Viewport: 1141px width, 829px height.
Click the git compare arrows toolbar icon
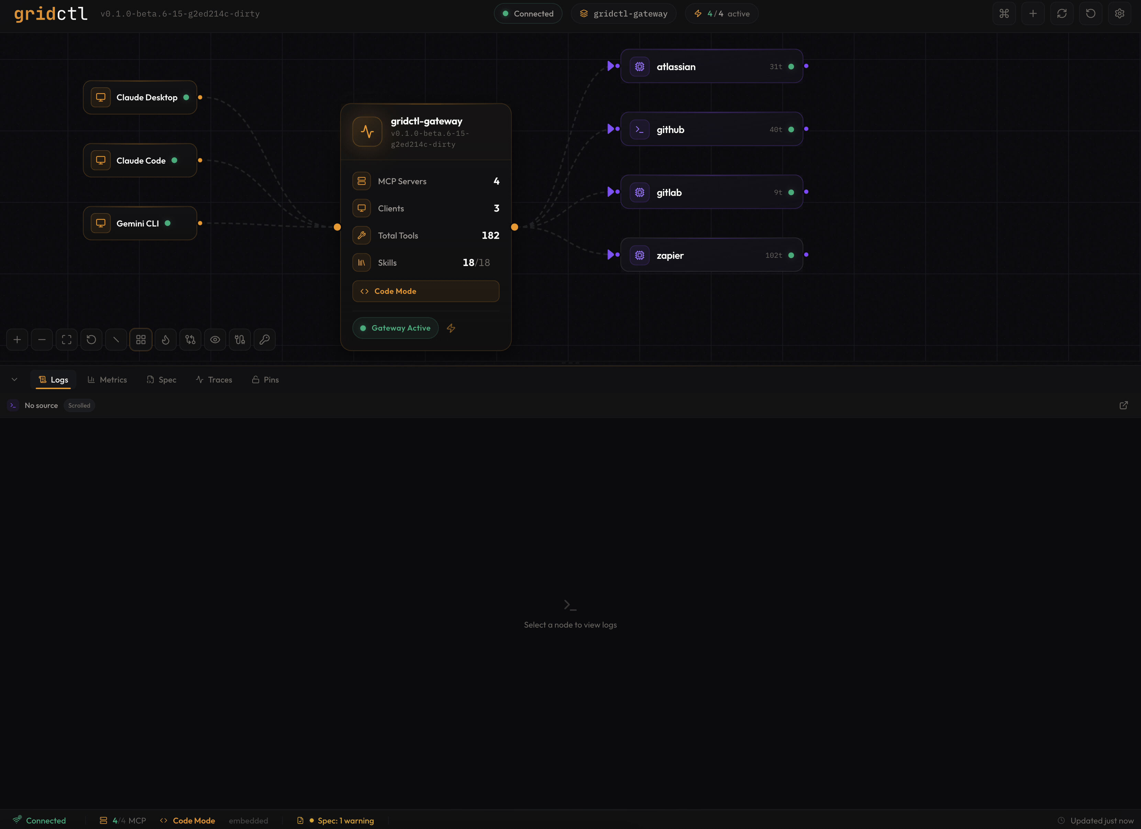190,340
